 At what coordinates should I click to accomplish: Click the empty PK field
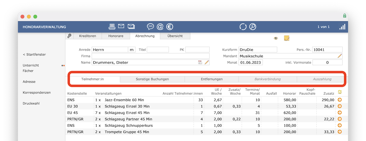pos(197,50)
